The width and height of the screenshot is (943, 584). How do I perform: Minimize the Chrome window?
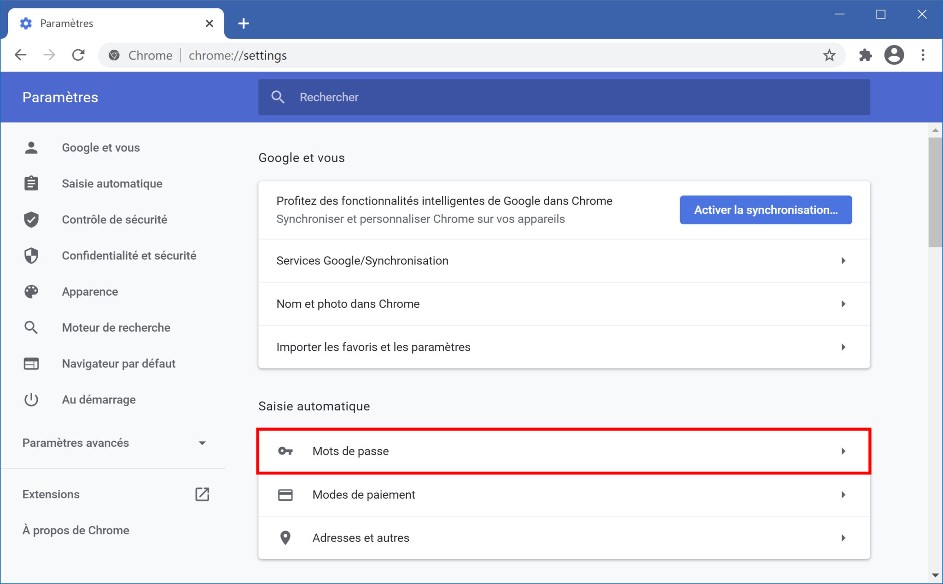[840, 14]
